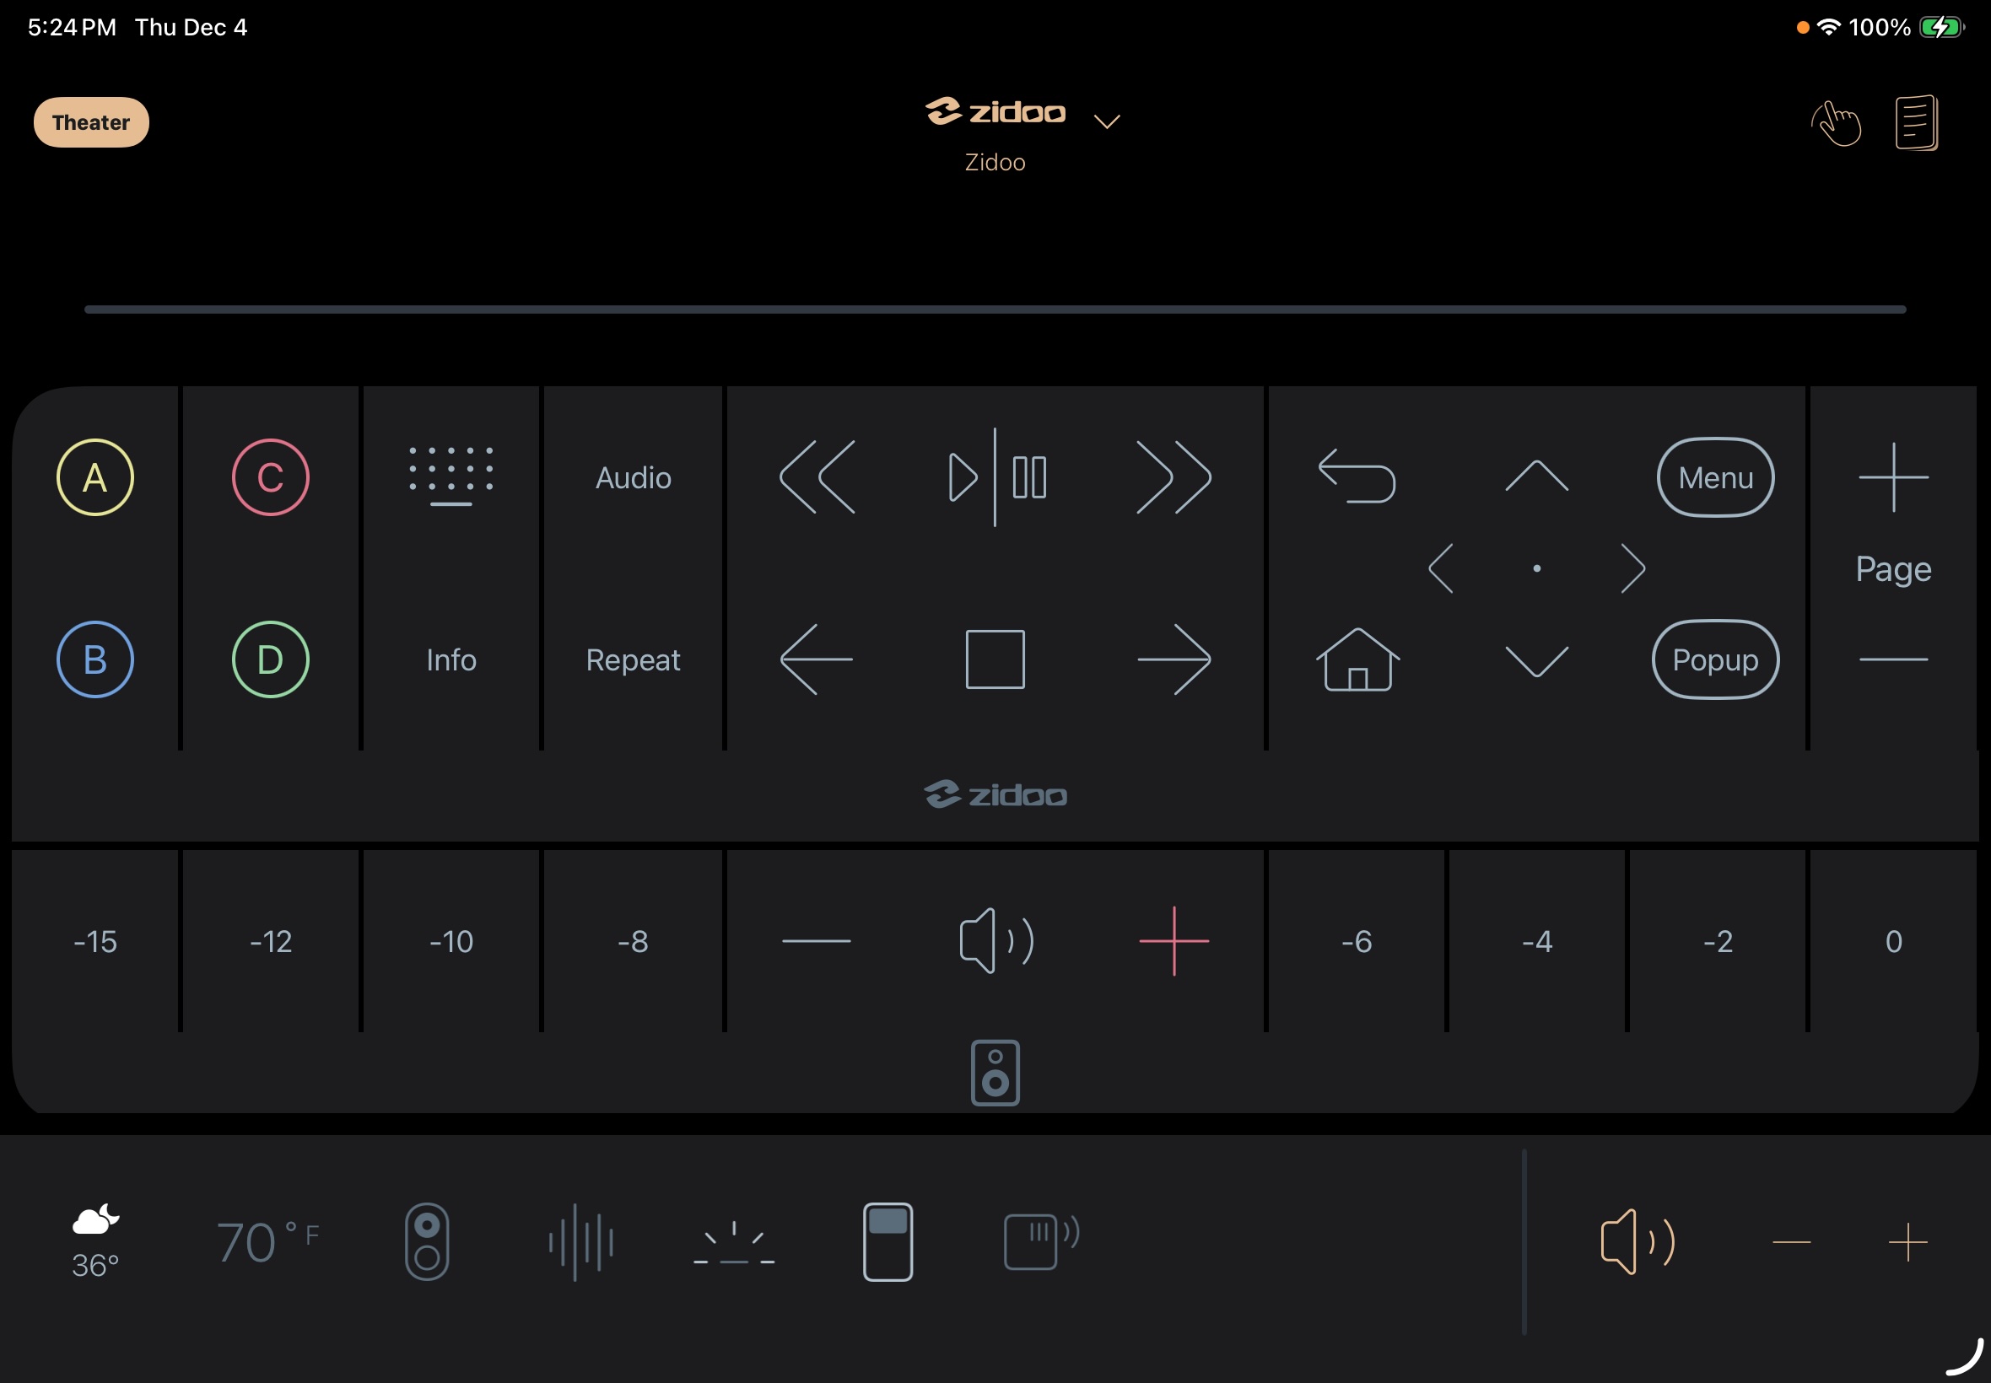This screenshot has height=1383, width=1991.
Task: Open the keypad grid icon
Action: click(x=451, y=476)
